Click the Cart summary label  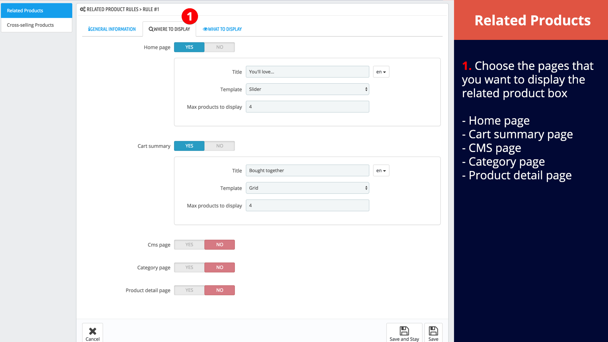[154, 146]
